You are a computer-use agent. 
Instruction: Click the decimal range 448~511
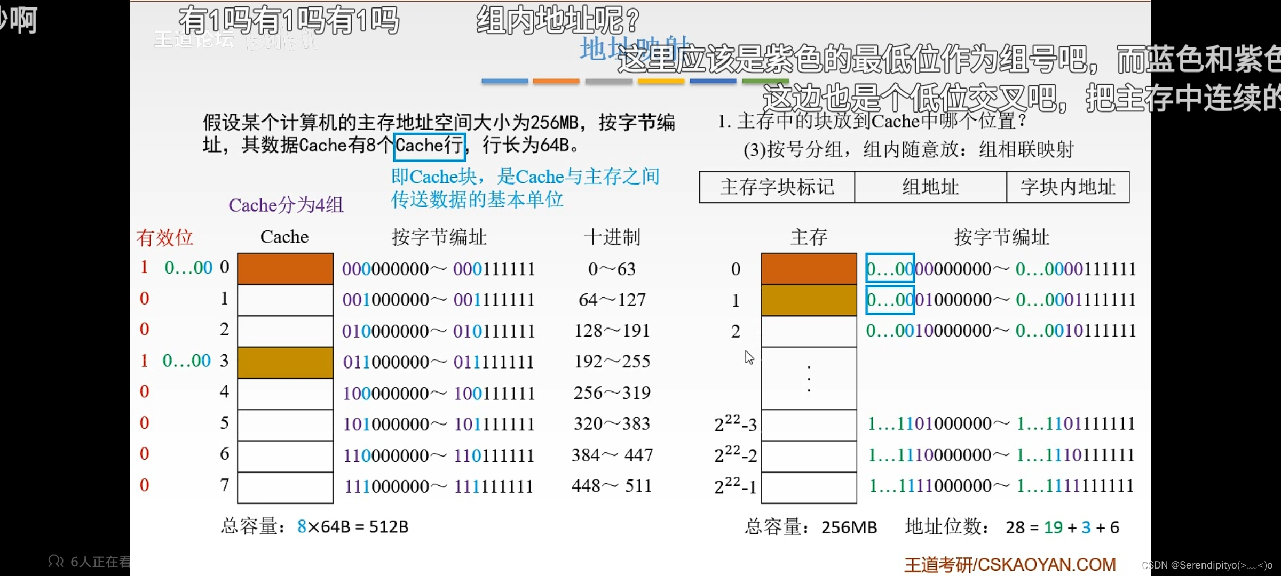coord(612,486)
